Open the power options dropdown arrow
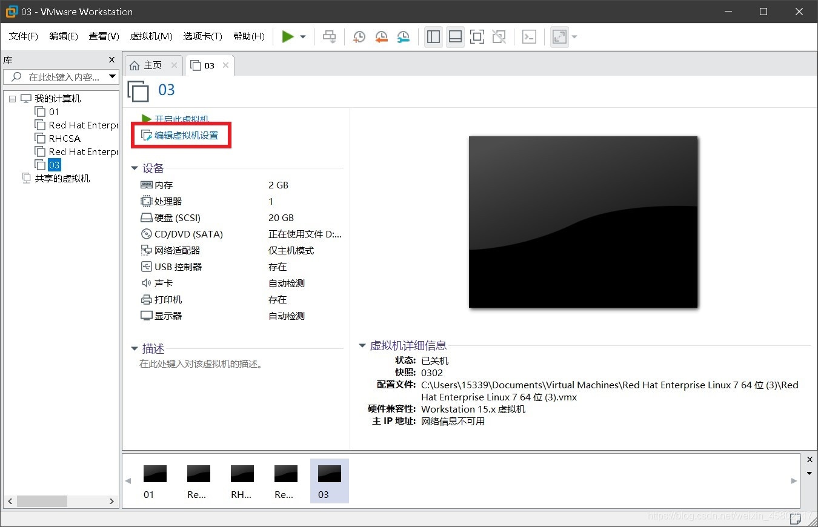Viewport: 818px width, 527px height. click(303, 37)
